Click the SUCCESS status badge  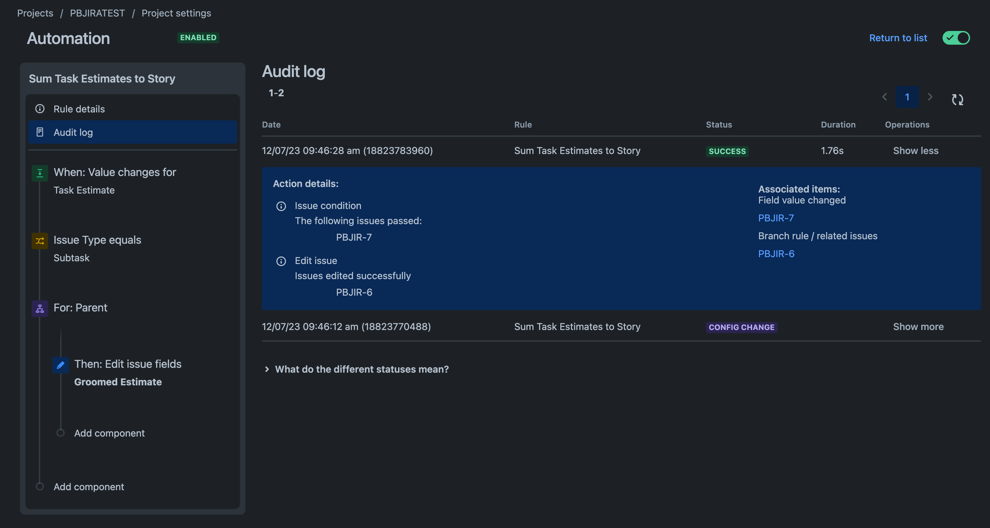727,151
